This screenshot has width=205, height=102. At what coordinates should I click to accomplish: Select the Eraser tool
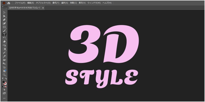pyautogui.click(x=4, y=42)
